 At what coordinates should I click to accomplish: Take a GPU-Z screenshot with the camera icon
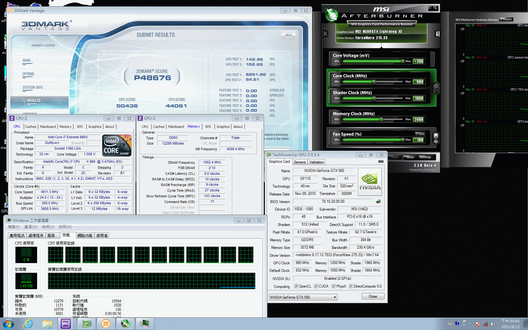381,162
